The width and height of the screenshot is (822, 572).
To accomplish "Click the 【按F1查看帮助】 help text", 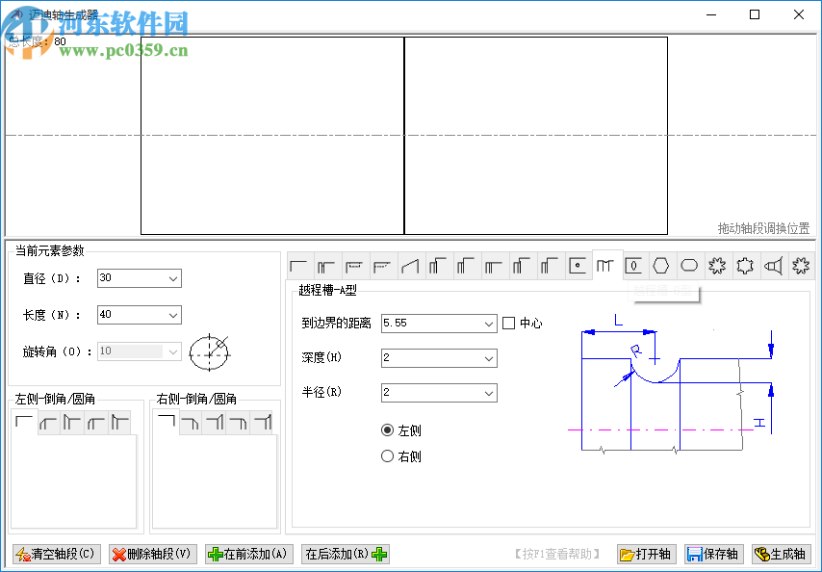I will pyautogui.click(x=557, y=554).
